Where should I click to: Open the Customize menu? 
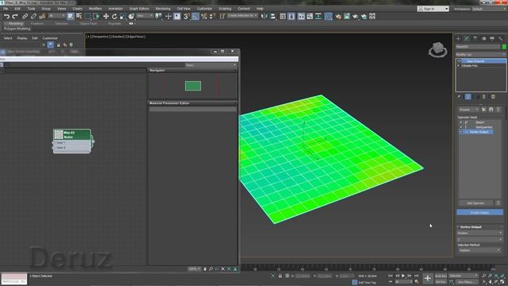click(x=205, y=9)
